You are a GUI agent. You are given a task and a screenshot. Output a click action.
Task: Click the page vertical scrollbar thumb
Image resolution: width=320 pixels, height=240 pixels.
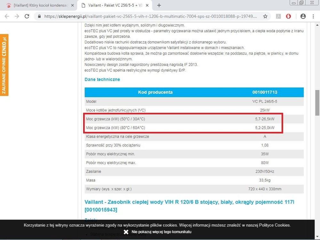(x=317, y=102)
